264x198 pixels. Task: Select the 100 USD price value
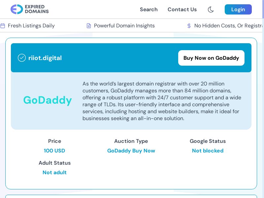[x=54, y=151]
